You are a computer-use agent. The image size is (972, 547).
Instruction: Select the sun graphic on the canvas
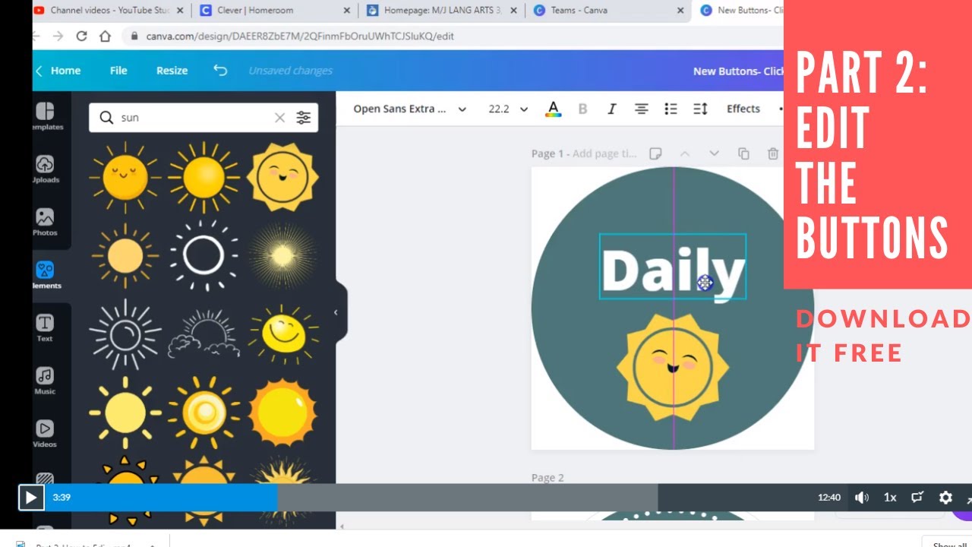point(673,368)
